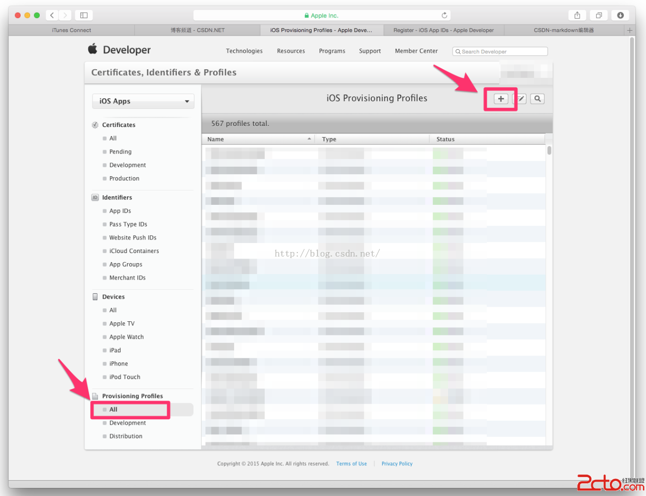Viewport: 646px width, 496px height.
Task: Reload the page from the address bar
Action: click(444, 16)
